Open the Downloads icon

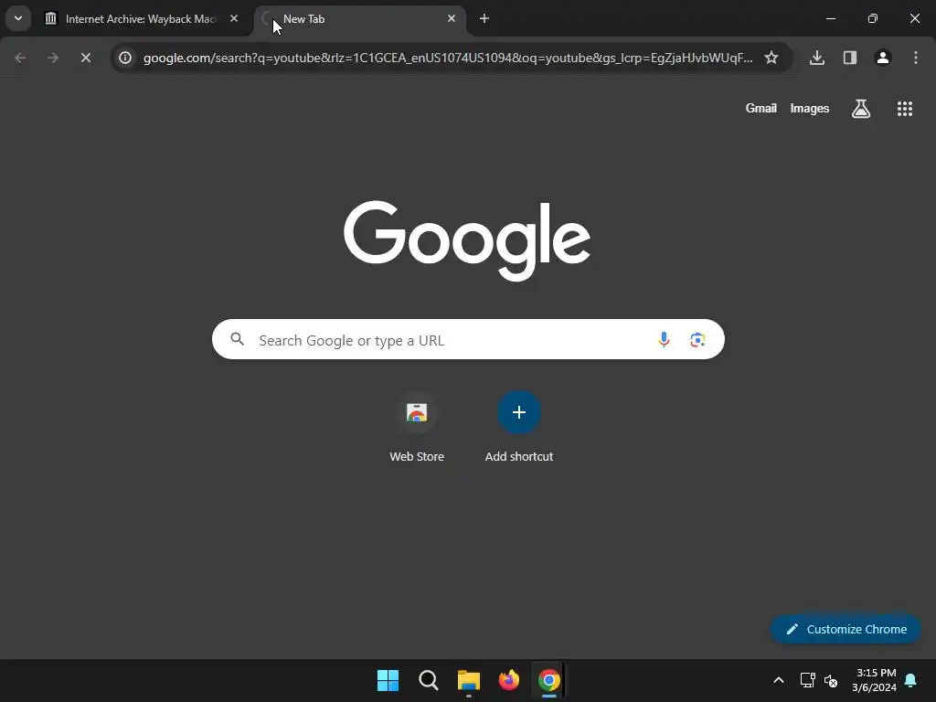coord(817,58)
